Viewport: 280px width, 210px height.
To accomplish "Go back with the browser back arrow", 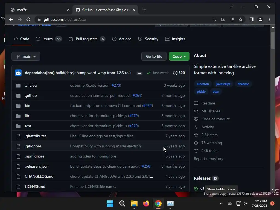I will point(11,19).
